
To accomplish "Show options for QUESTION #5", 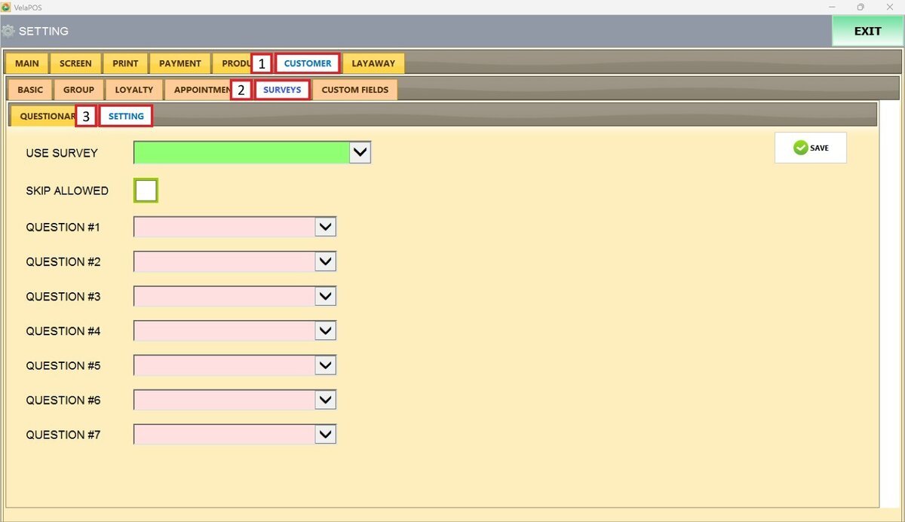I will coord(325,365).
